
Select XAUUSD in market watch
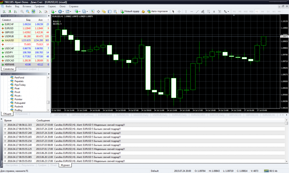click(10, 40)
